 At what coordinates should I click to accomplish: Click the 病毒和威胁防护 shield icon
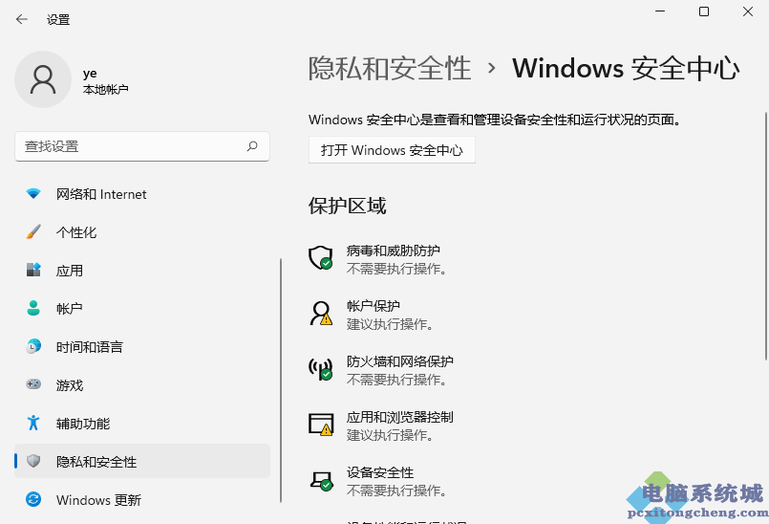pos(321,258)
